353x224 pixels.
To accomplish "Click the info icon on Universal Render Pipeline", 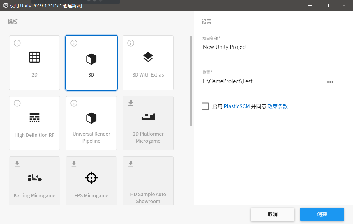I will [74, 103].
